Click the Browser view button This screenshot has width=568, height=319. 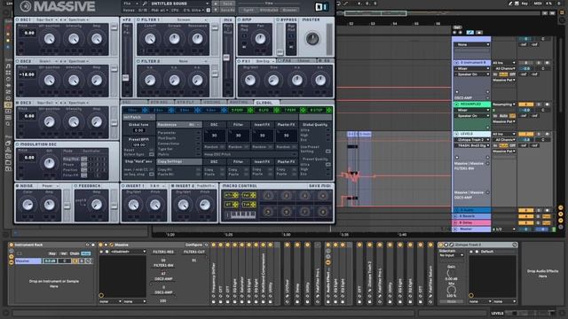289,10
